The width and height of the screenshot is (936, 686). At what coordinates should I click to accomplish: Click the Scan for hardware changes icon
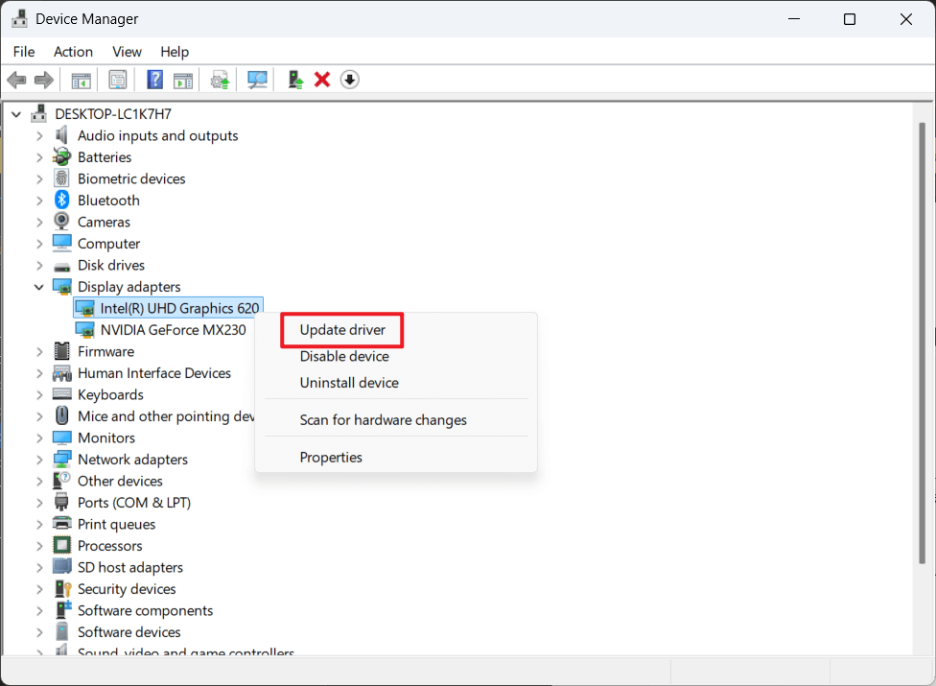coord(256,79)
